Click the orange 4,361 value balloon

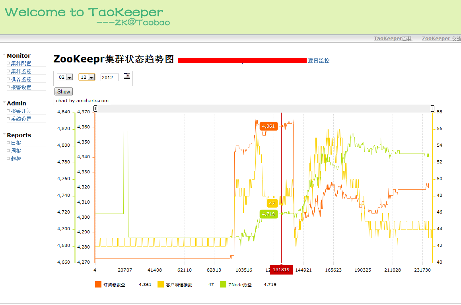point(269,126)
